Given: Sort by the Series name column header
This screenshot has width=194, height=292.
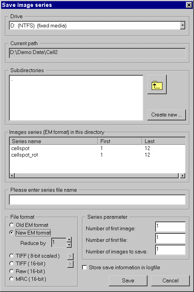Looking at the screenshot, I should coord(54,141).
